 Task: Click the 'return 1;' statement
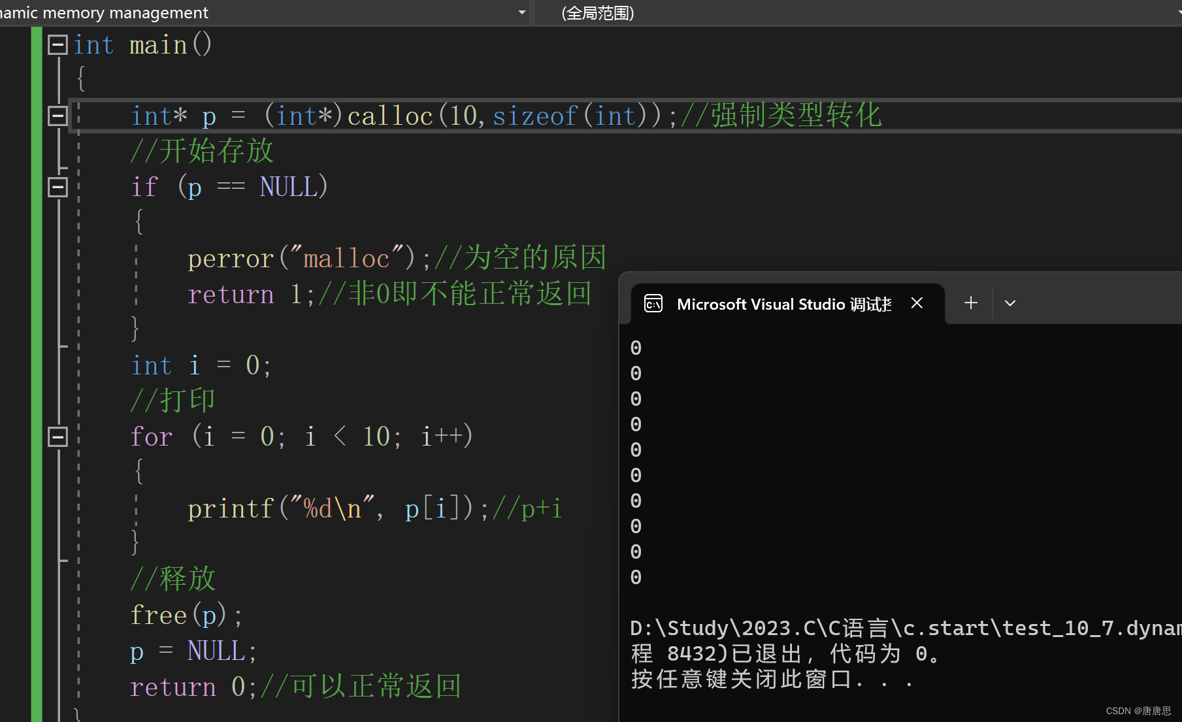pos(252,294)
